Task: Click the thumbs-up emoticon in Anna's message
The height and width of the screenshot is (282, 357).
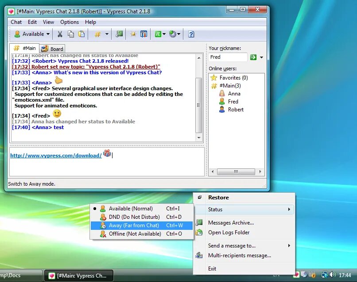Action: coord(58,80)
